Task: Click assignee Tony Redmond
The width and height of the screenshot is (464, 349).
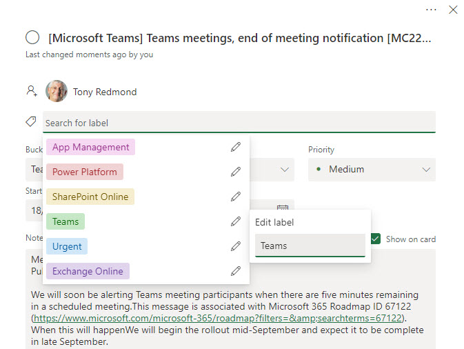Action: (105, 91)
